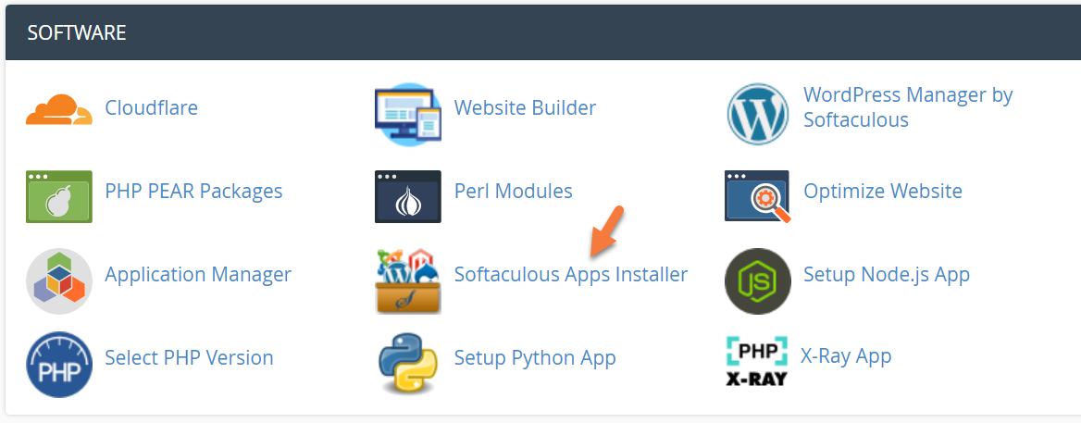Click the Application Manager cubes icon
The image size is (1081, 423).
[59, 280]
